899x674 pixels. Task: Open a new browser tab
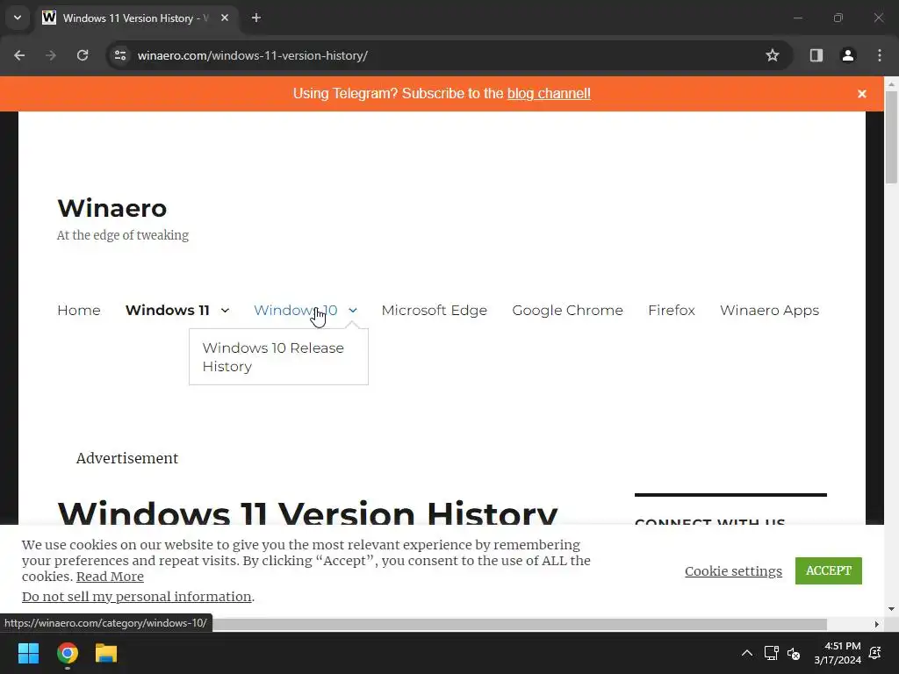[x=256, y=18]
